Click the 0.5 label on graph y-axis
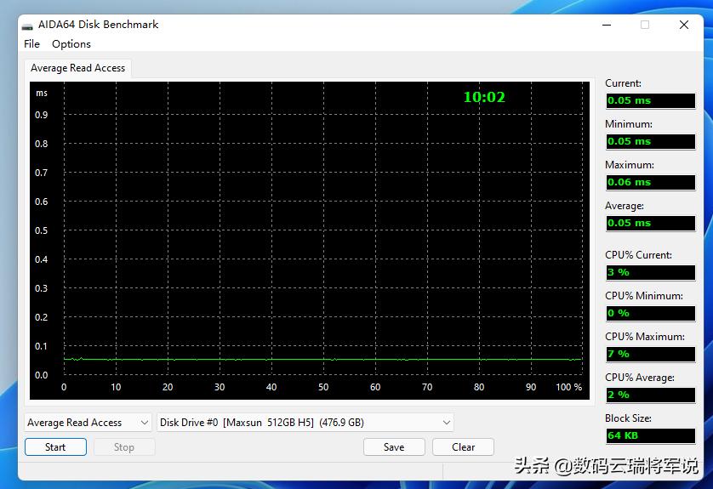Image resolution: width=713 pixels, height=489 pixels. [x=42, y=230]
